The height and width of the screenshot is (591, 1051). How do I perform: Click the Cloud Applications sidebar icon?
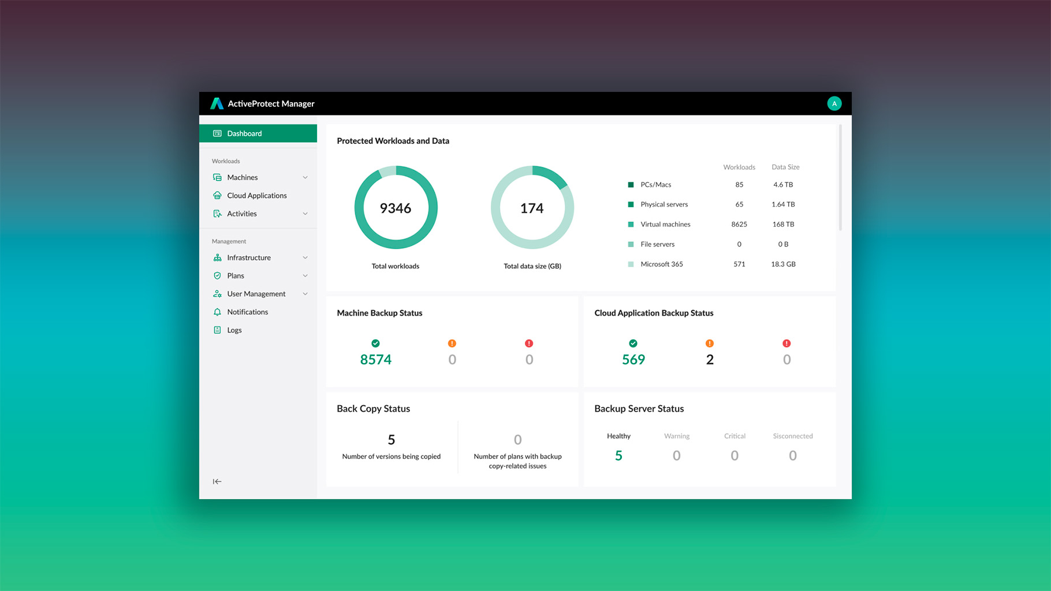tap(217, 195)
